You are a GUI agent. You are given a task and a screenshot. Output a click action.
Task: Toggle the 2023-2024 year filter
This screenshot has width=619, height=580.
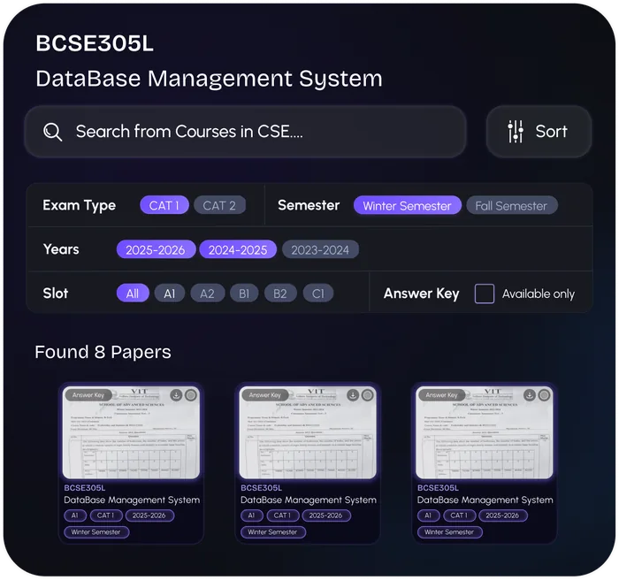pyautogui.click(x=320, y=249)
